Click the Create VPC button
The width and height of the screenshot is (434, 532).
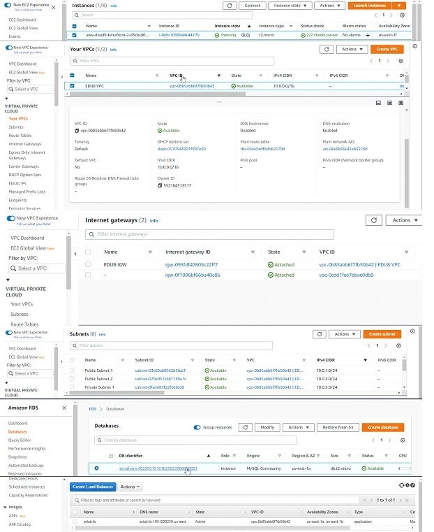387,49
